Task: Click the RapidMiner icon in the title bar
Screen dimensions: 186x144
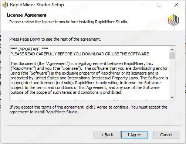Action: pos(5,5)
